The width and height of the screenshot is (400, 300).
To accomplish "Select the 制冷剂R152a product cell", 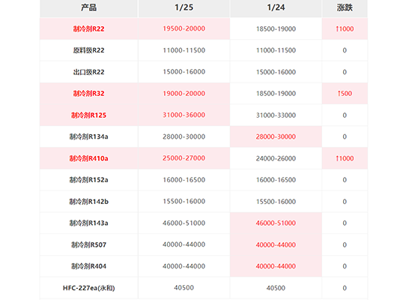I will (x=89, y=180).
